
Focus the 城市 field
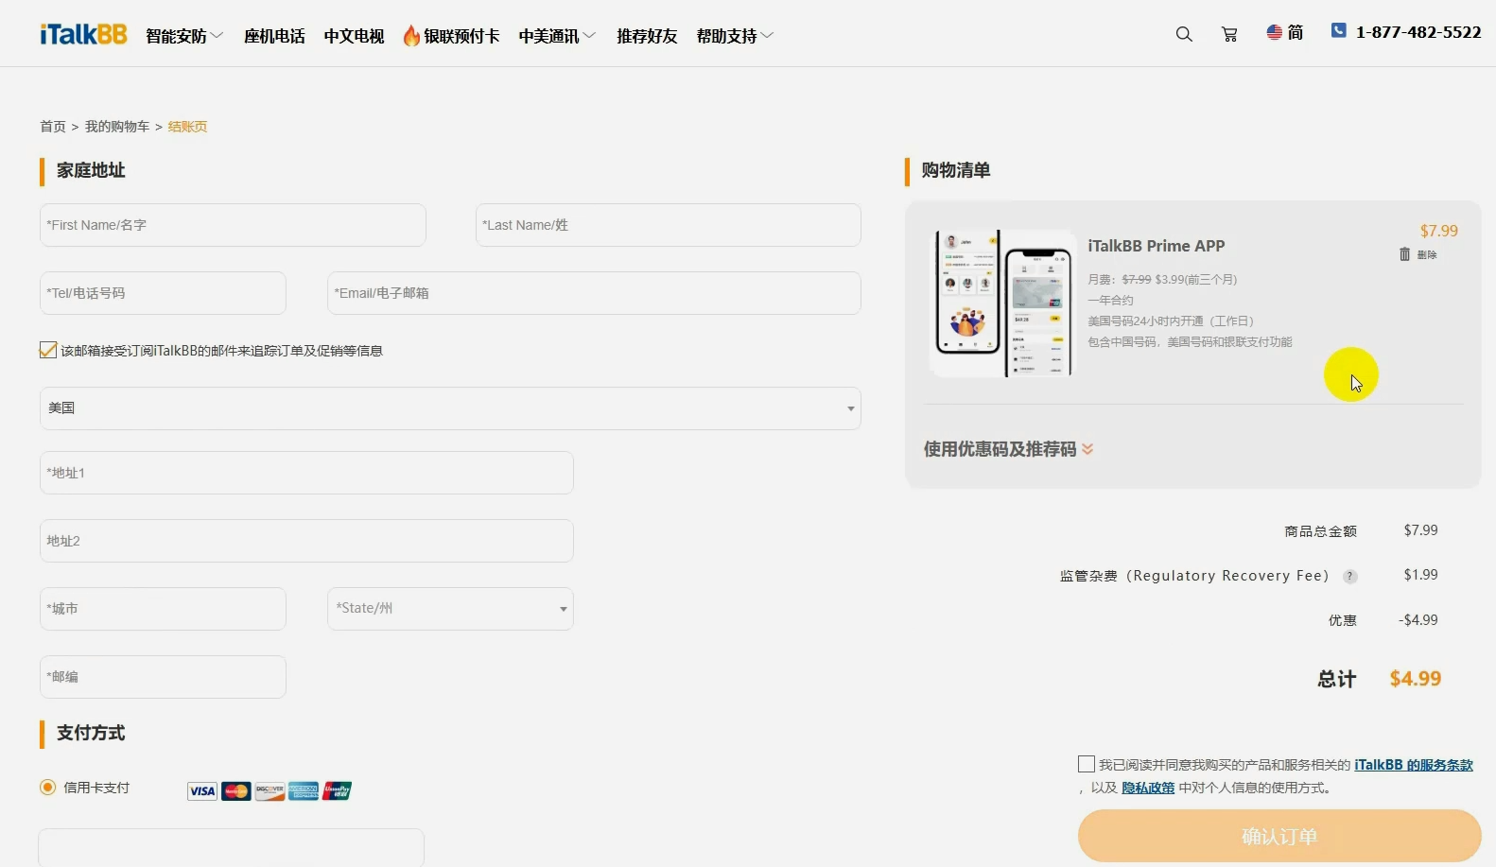tap(163, 609)
